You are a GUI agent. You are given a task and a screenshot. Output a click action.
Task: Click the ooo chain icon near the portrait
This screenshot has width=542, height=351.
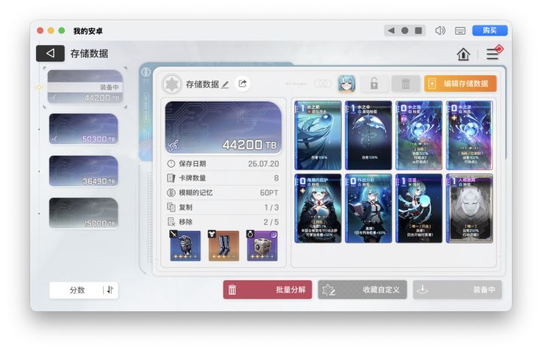point(322,83)
